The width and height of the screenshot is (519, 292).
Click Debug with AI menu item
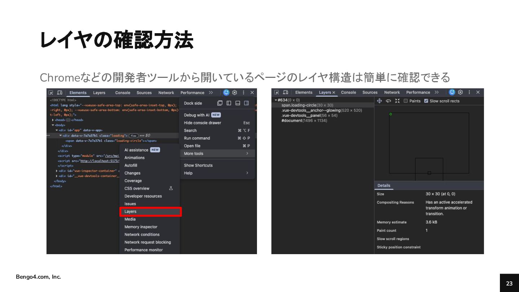click(217, 115)
